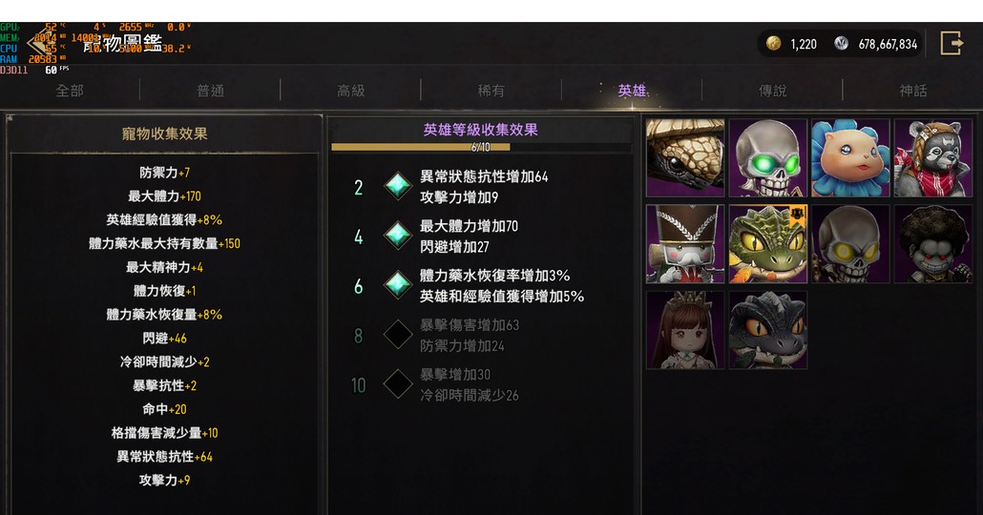This screenshot has height=515, width=983.
Task: Click the level 6 teal gem icon
Action: (397, 285)
